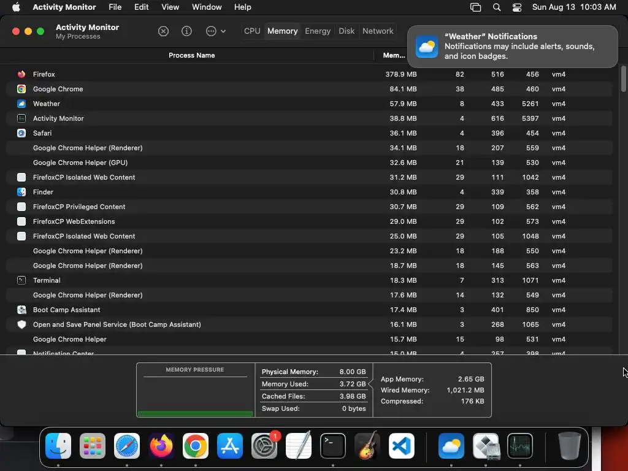This screenshot has height=471, width=628.
Task: Open Weather app from the Dock
Action: pyautogui.click(x=451, y=446)
